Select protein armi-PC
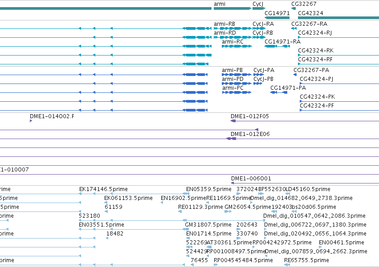 tap(233, 88)
